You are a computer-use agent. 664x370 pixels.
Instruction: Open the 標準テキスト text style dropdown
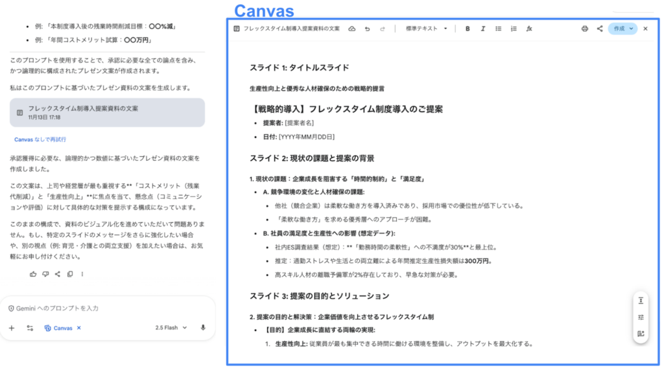coord(426,29)
